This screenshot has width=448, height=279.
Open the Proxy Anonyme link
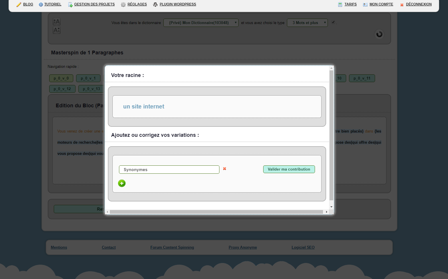point(243,247)
